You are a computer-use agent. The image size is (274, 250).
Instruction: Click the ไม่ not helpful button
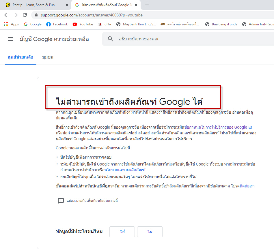150,232
